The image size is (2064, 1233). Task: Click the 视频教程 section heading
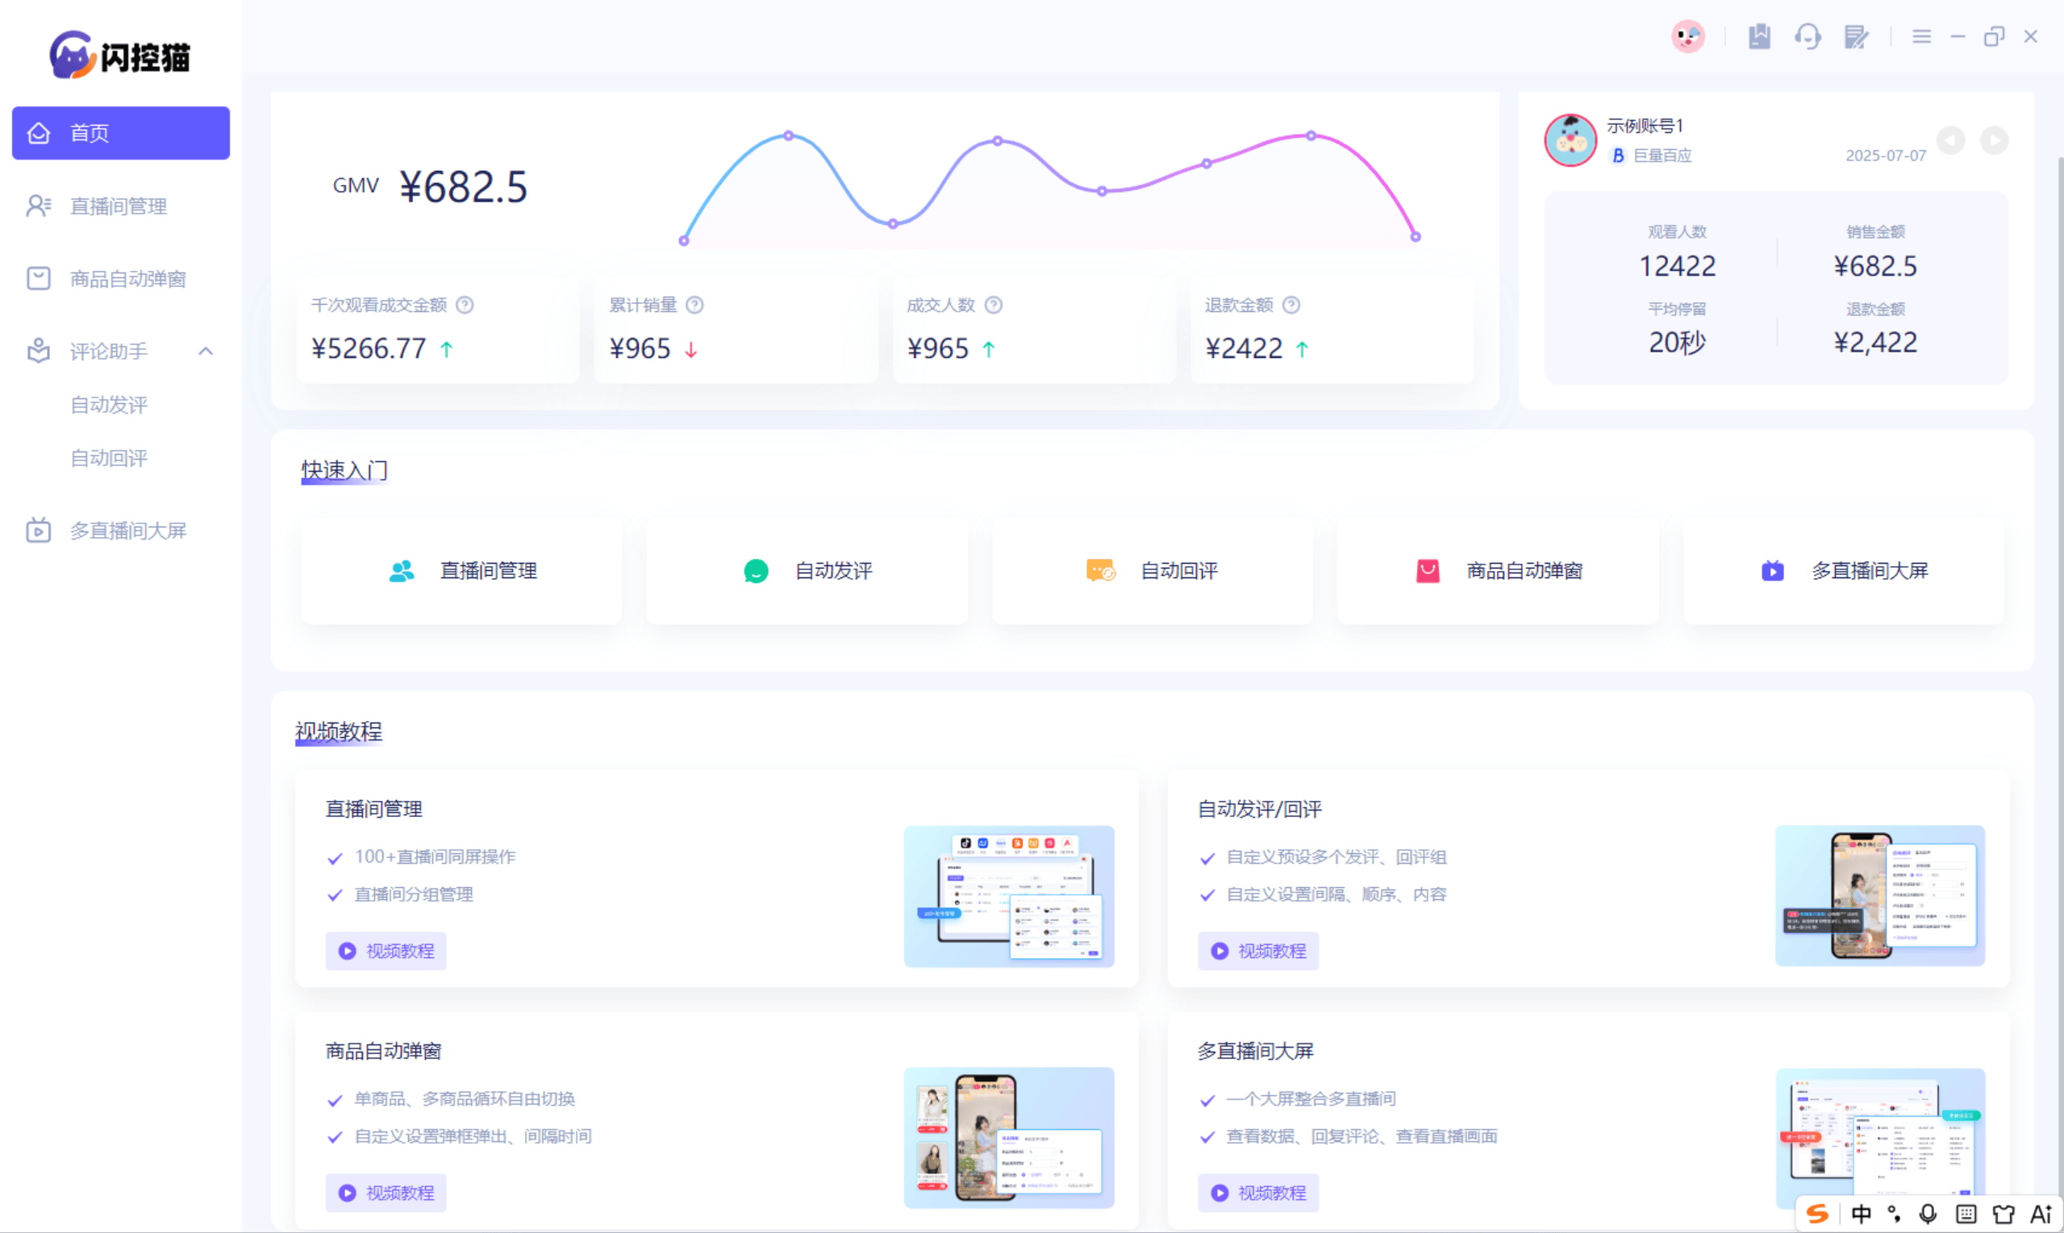338,731
